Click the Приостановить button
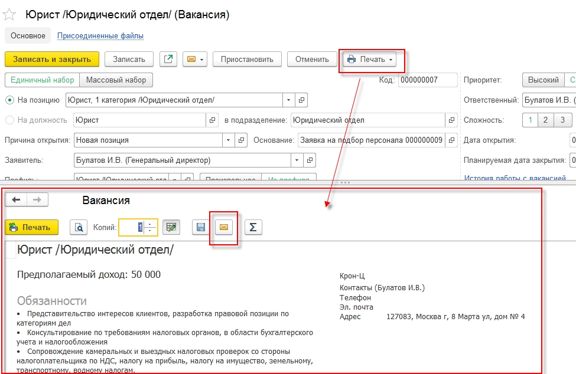 [x=247, y=60]
